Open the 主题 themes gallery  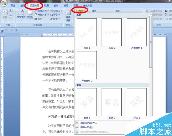tap(5, 14)
